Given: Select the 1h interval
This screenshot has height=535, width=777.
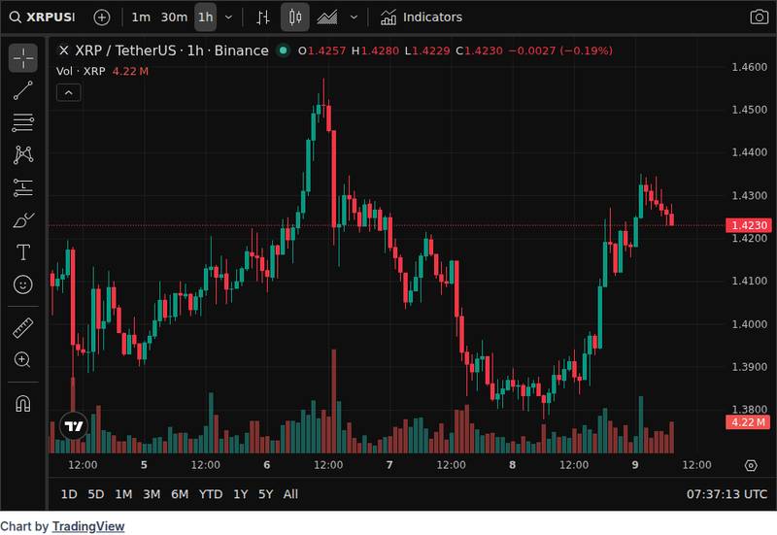Looking at the screenshot, I should point(205,17).
